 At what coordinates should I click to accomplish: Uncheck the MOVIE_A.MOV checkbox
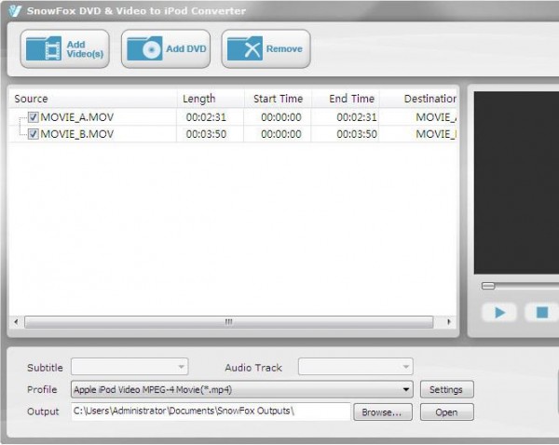34,117
